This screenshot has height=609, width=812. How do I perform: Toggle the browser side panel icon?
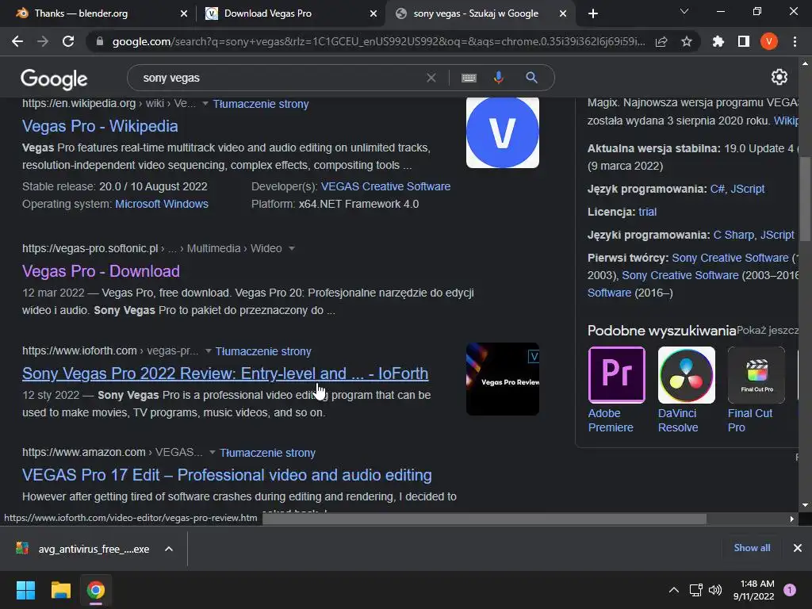pyautogui.click(x=744, y=41)
